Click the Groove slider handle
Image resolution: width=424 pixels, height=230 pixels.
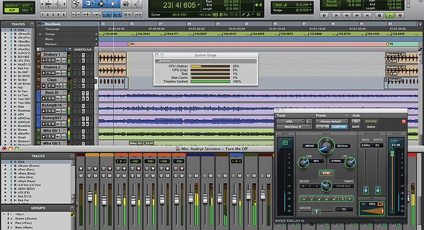[316, 211]
